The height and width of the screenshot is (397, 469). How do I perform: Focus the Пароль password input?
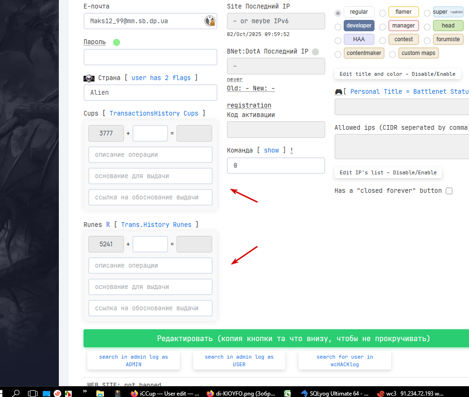tap(150, 57)
